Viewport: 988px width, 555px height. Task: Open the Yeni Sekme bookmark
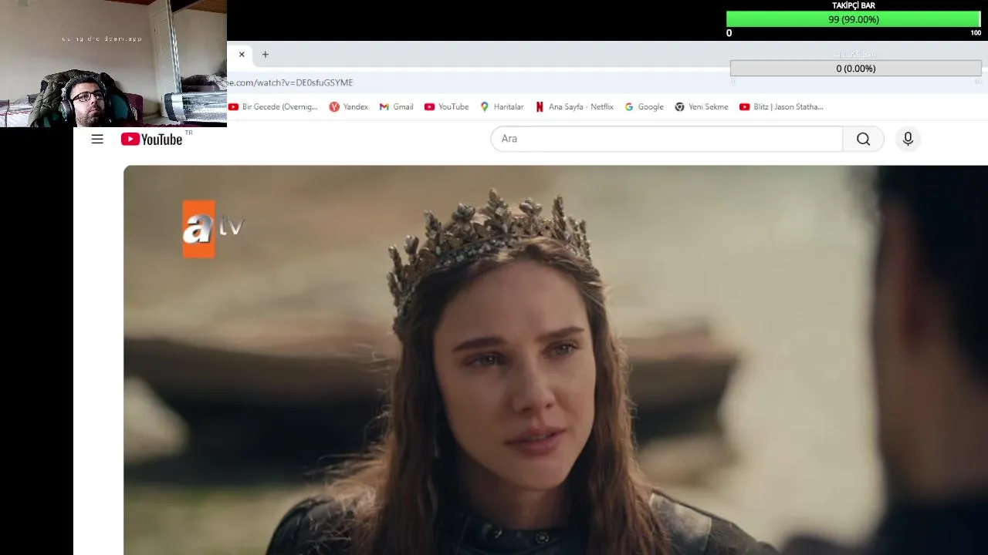tap(702, 107)
